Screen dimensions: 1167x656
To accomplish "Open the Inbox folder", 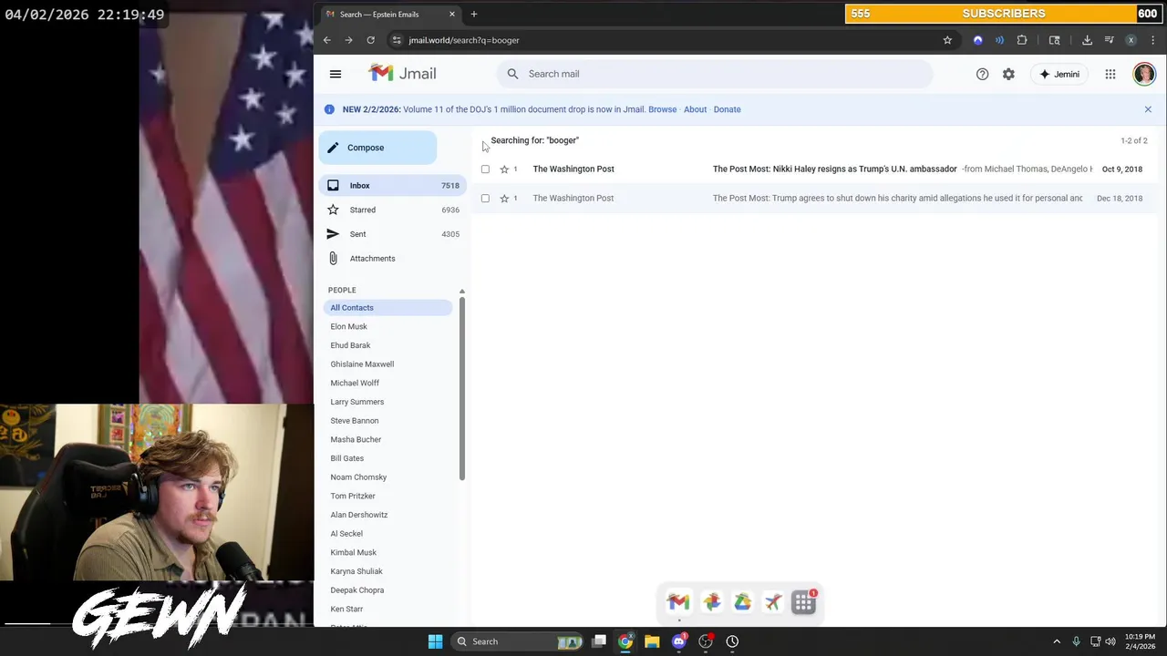I will click(393, 186).
